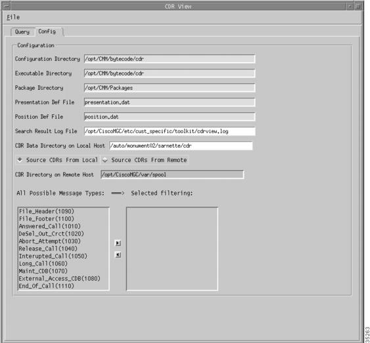
Task: Click the Search Result Log File field
Action: tap(170, 131)
